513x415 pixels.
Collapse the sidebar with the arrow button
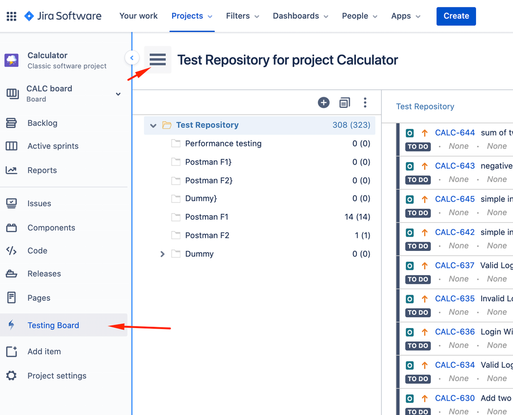click(132, 58)
